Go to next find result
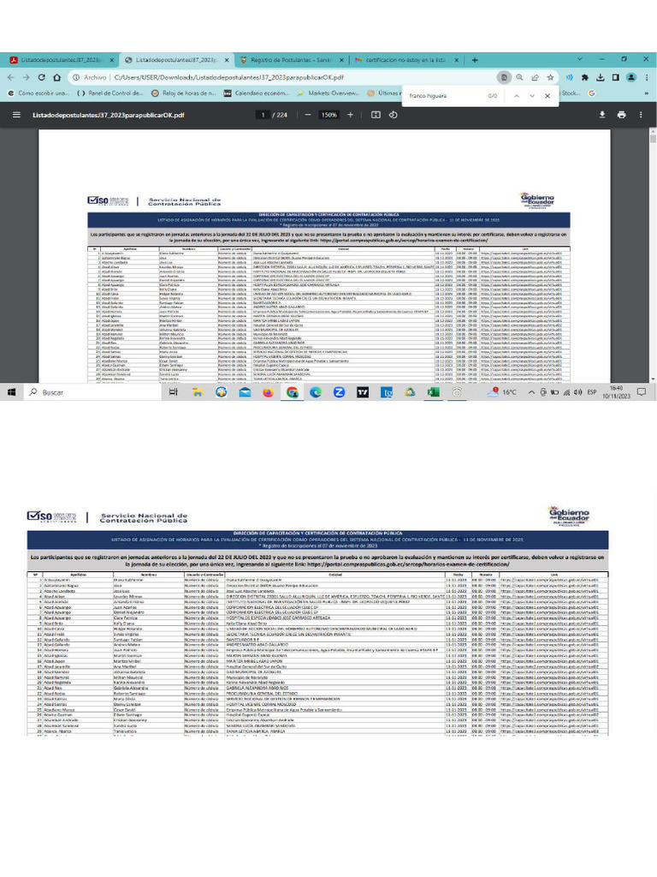 [532, 96]
